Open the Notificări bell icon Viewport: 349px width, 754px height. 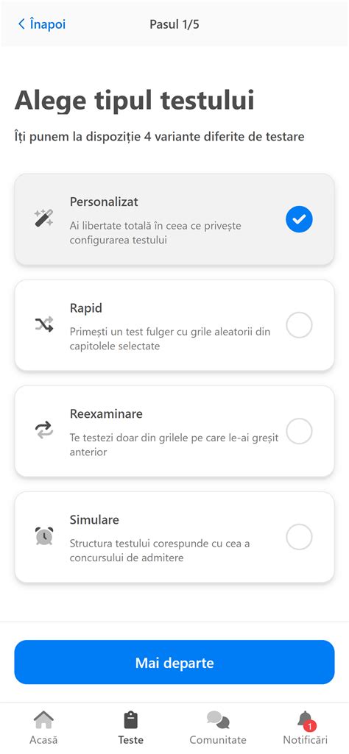(x=306, y=720)
